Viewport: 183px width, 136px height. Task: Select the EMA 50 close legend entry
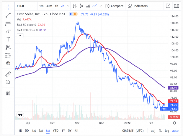(x=31, y=25)
